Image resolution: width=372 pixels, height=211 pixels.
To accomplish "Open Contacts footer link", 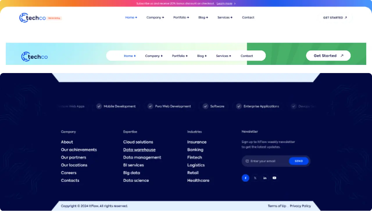I will tap(70, 181).
